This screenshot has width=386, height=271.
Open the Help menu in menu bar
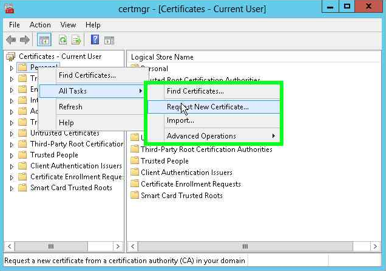pyautogui.click(x=93, y=25)
